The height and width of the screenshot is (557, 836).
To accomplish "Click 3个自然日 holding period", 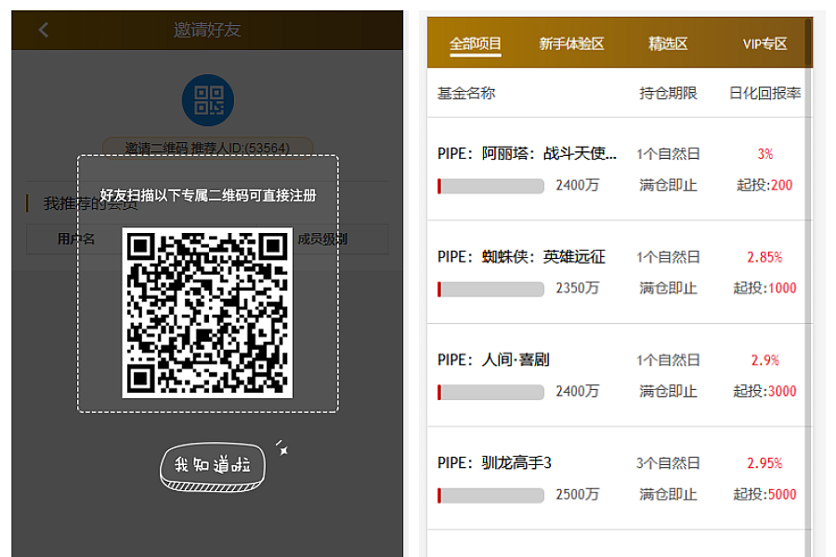I will [x=668, y=462].
